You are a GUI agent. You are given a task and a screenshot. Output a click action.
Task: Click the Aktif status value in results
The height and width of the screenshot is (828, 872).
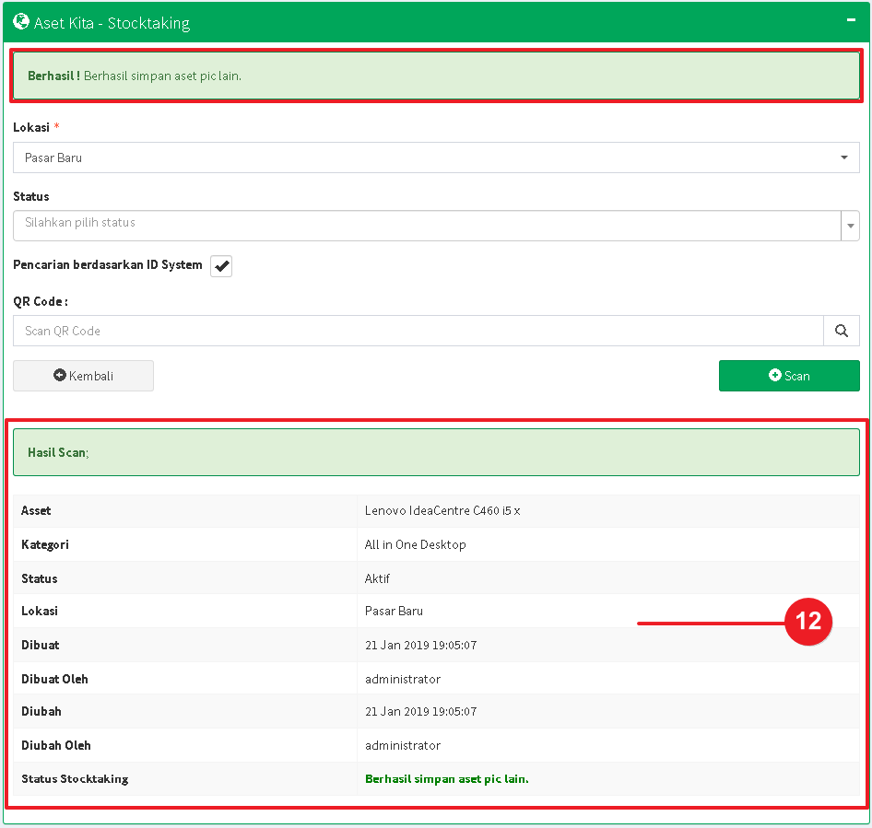pos(378,578)
